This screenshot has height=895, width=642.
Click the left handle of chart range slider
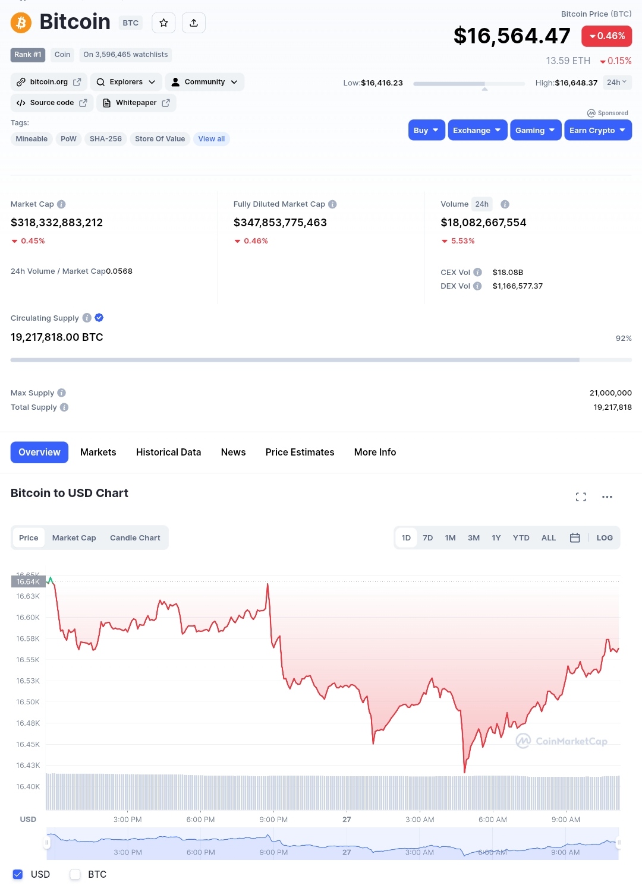click(x=48, y=843)
